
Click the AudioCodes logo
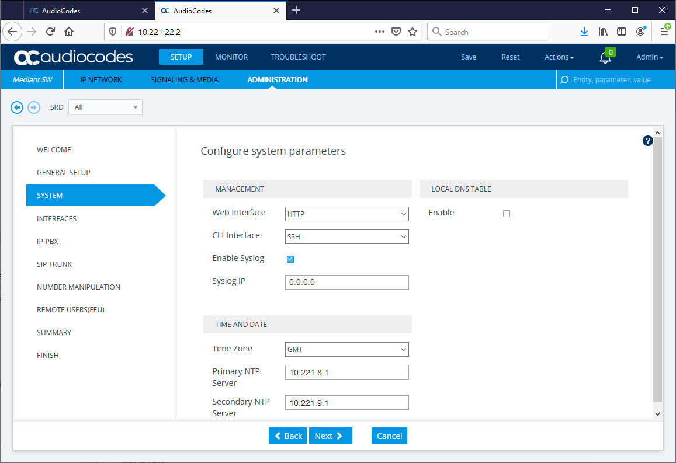(73, 57)
